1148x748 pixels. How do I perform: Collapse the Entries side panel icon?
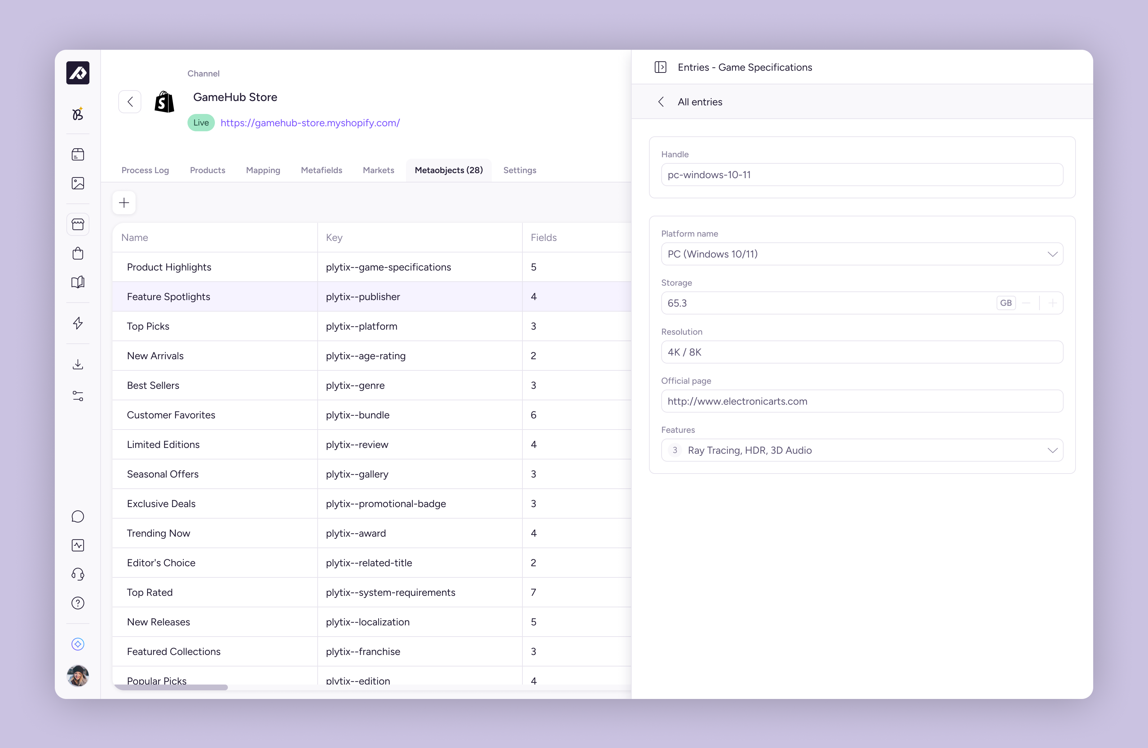[660, 67]
